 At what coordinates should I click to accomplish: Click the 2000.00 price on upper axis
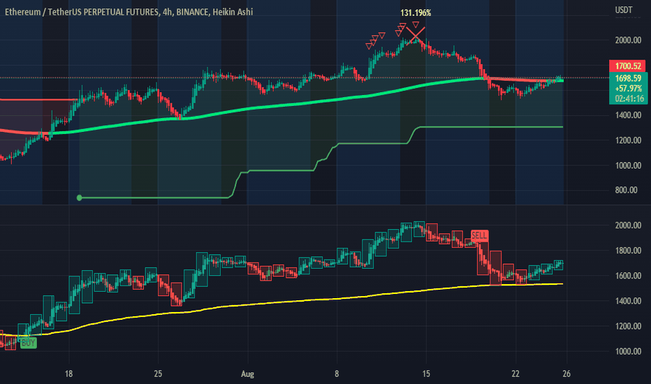tap(628, 40)
